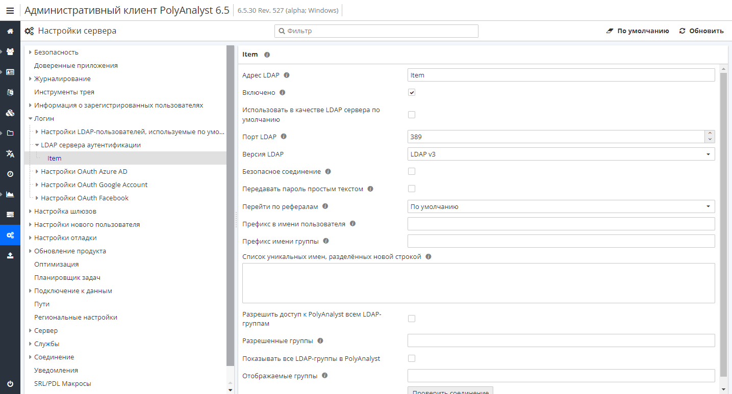Image resolution: width=732 pixels, height=394 pixels.
Task: Open the area chart sidebar icon
Action: (x=10, y=194)
